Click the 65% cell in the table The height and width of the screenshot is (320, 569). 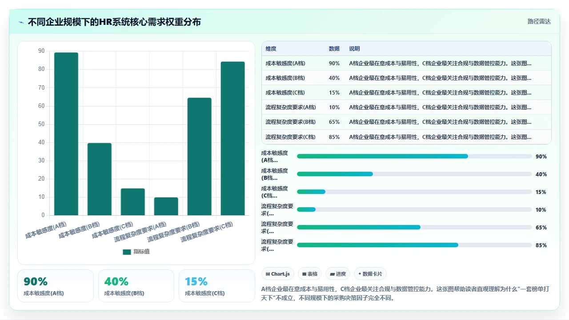[x=334, y=122]
